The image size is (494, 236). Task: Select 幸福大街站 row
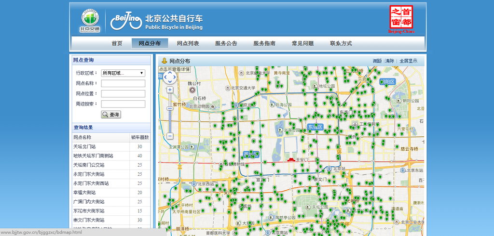point(111,192)
